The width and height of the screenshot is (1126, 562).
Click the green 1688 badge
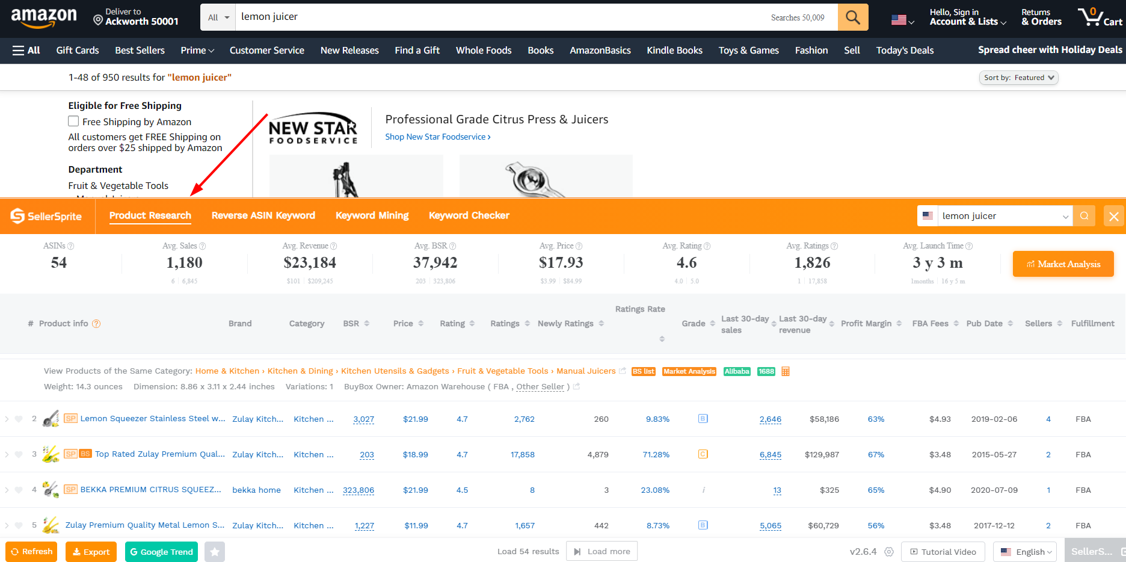[766, 371]
